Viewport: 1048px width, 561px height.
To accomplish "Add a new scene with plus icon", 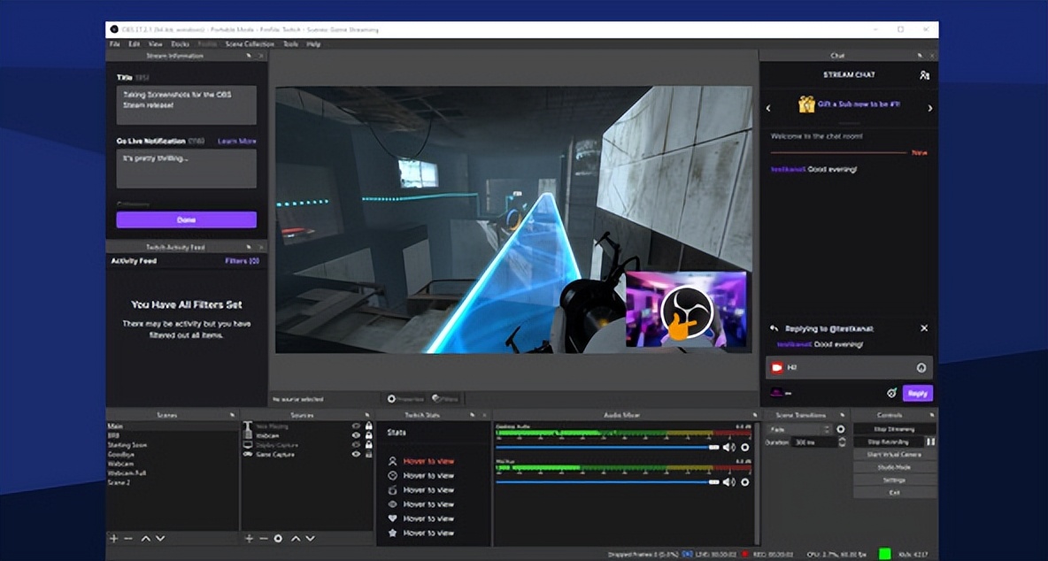I will click(x=113, y=538).
